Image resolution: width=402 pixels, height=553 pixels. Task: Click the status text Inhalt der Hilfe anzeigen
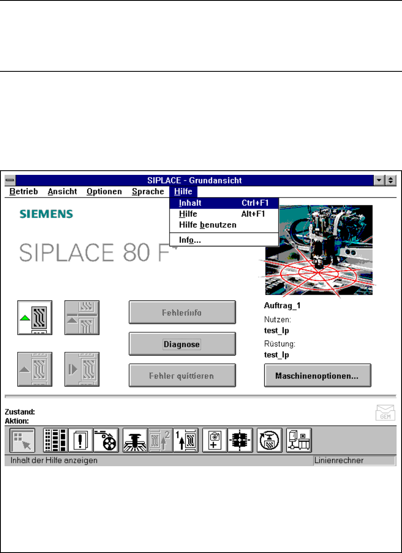click(x=54, y=460)
